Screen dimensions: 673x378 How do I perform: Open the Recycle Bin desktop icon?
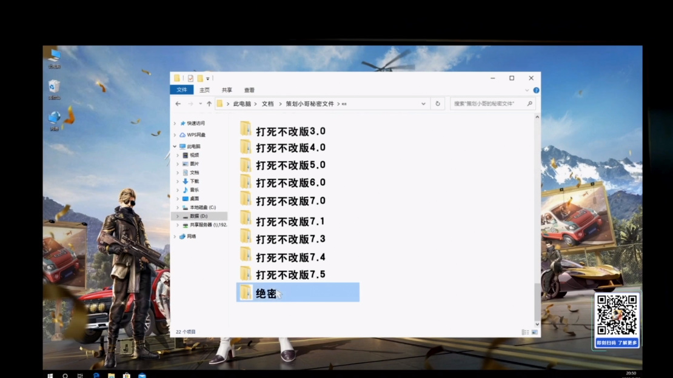point(54,90)
